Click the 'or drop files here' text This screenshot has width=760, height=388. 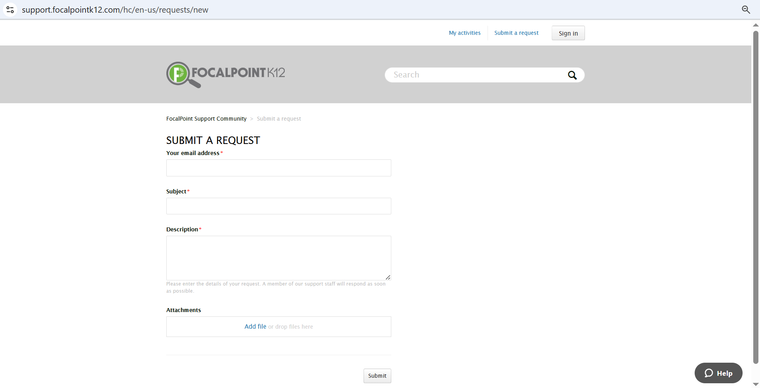point(291,327)
